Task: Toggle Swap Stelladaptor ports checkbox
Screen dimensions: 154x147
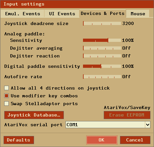Action: click(6, 104)
